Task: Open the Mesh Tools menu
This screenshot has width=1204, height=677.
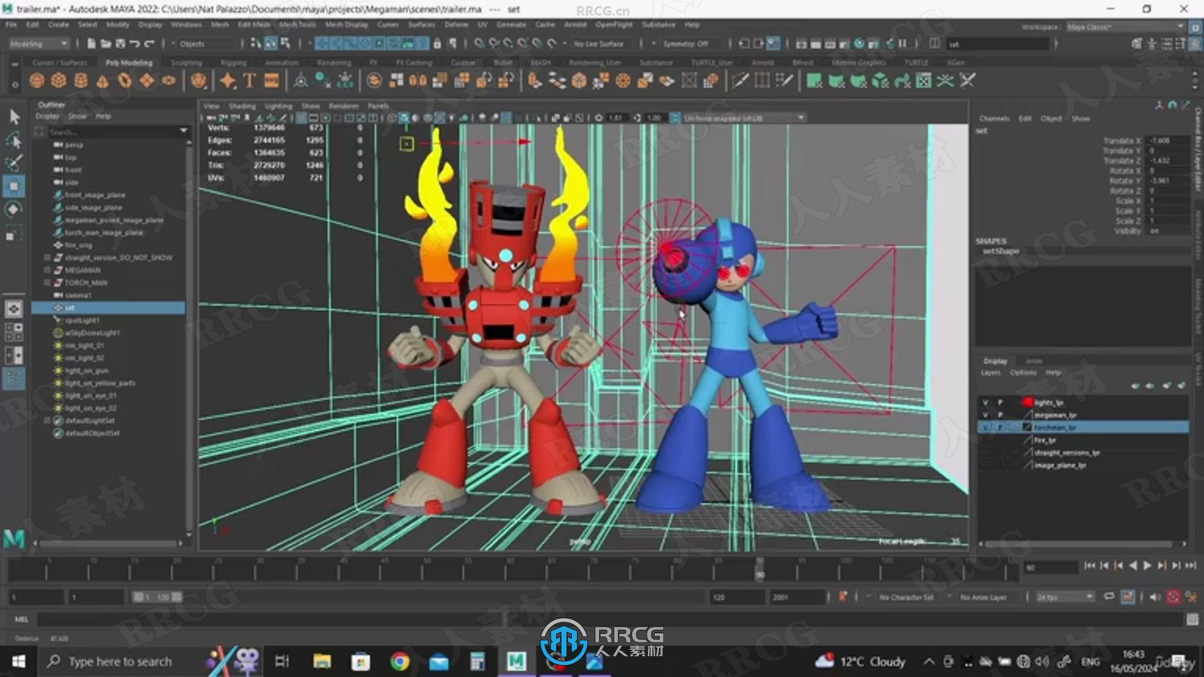Action: tap(297, 24)
